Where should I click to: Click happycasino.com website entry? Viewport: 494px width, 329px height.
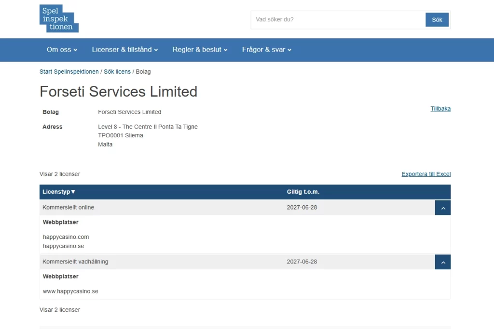(66, 237)
